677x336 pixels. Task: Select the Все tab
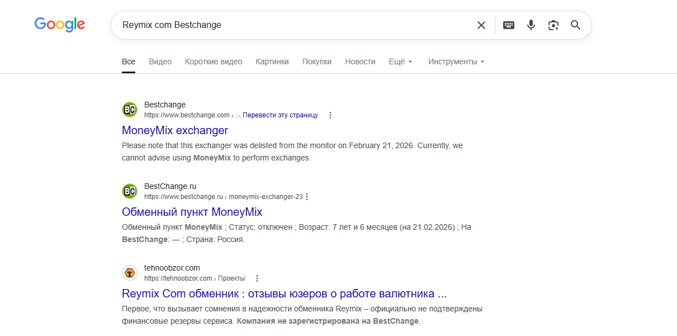click(129, 61)
